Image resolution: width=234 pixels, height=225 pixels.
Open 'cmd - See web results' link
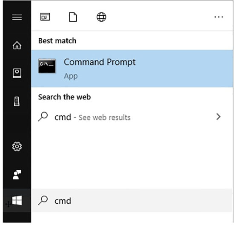coord(92,117)
